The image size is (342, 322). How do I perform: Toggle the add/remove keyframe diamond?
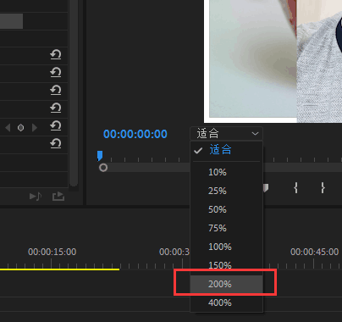[20, 128]
